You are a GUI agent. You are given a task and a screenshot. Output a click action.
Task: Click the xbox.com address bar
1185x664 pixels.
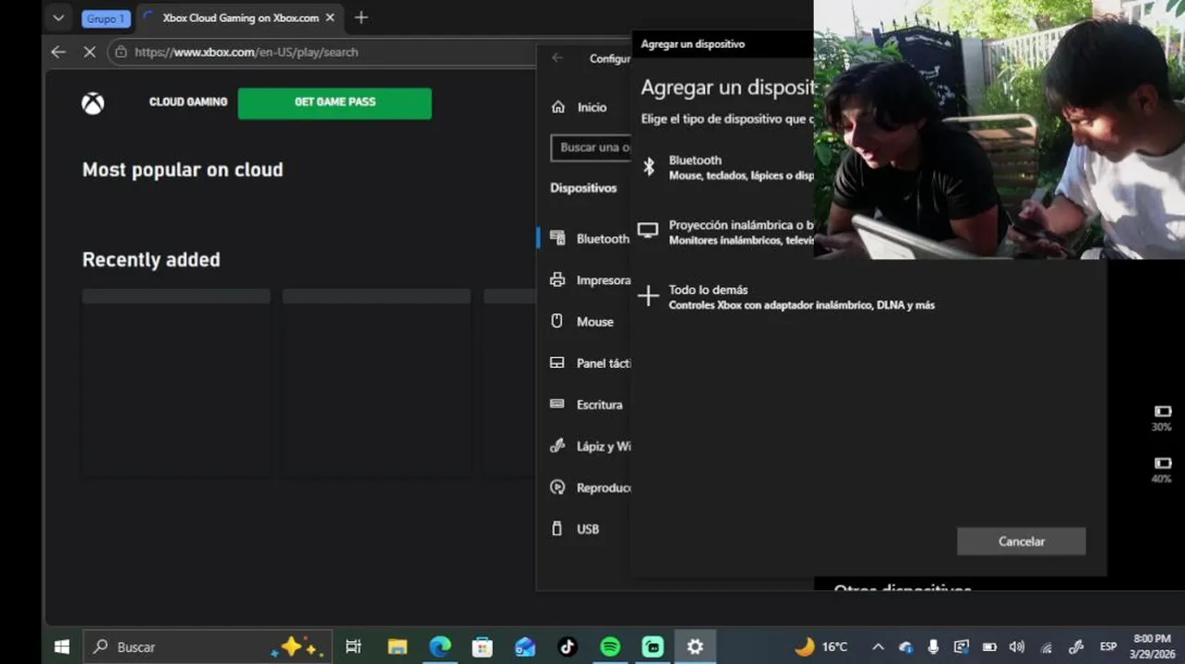323,52
